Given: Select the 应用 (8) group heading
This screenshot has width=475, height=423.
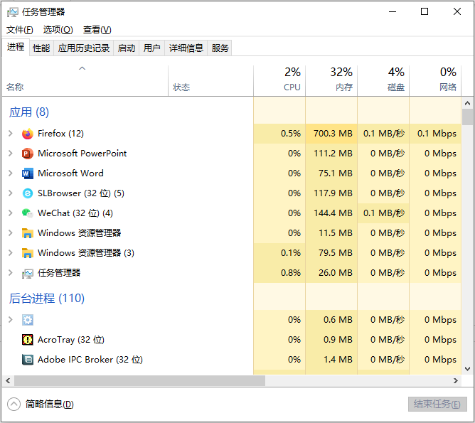Looking at the screenshot, I should (x=28, y=112).
